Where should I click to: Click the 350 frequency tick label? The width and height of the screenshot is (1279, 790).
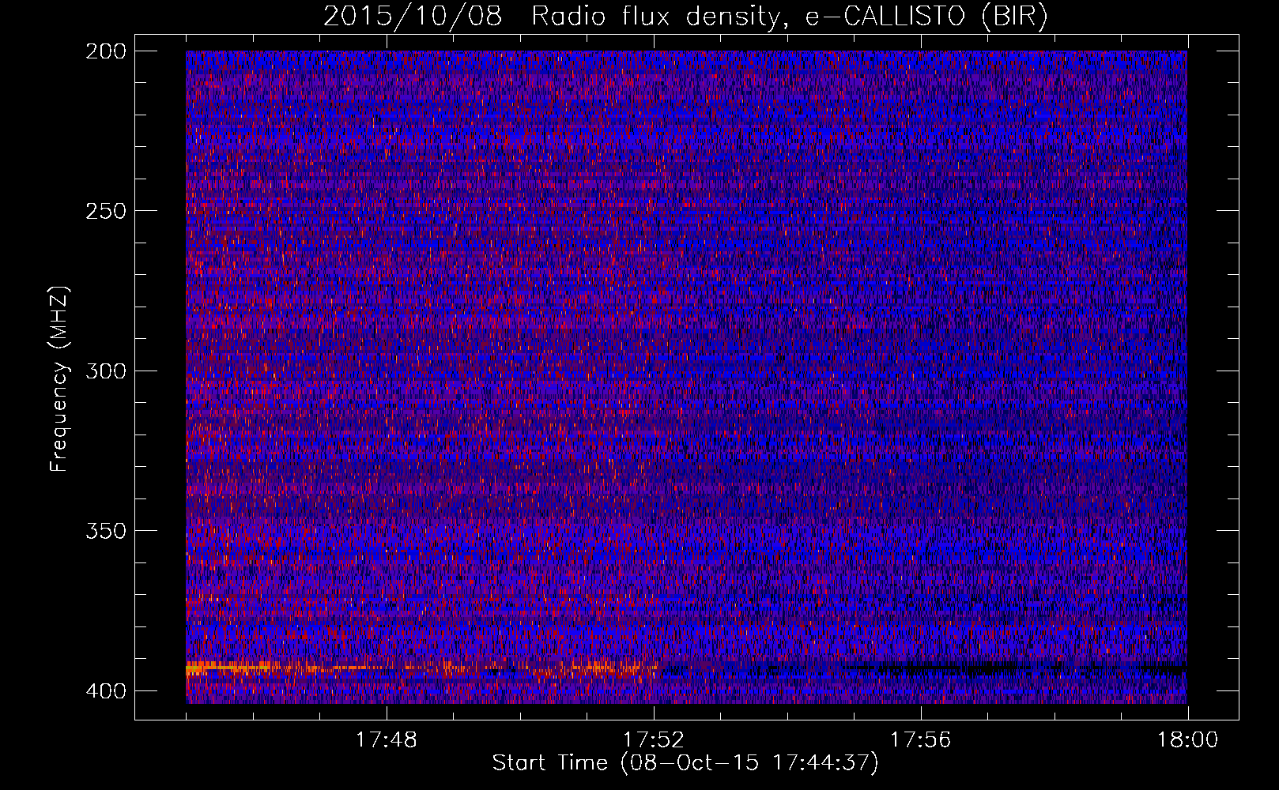[105, 530]
